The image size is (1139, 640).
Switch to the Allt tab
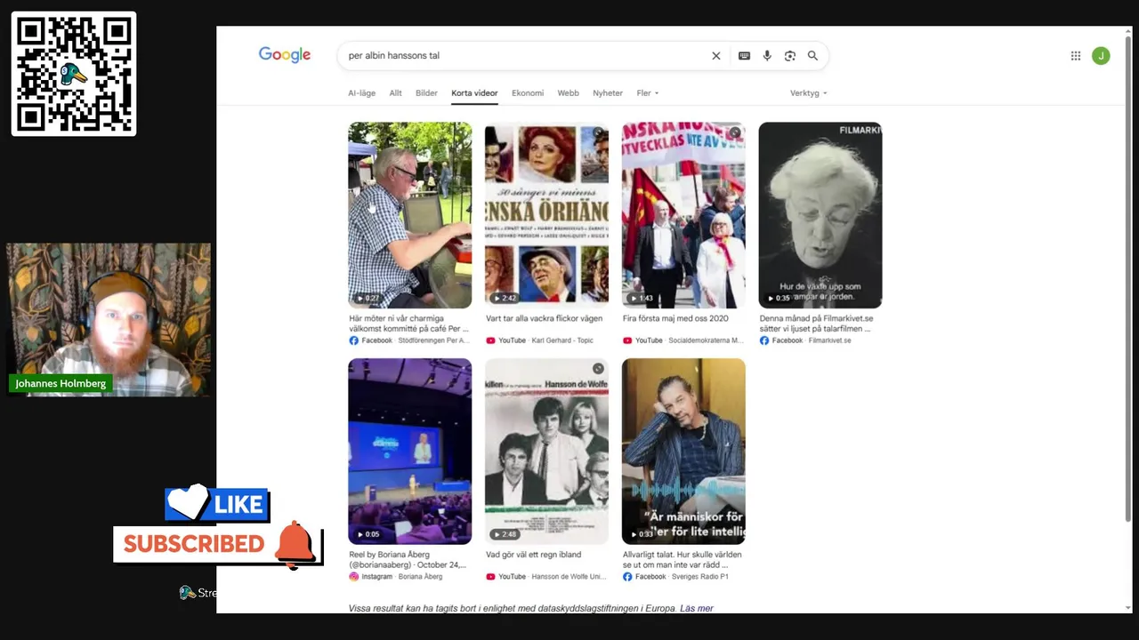[395, 93]
